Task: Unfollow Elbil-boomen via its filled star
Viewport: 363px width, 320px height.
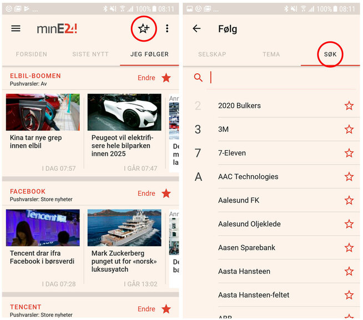Action: [x=166, y=78]
